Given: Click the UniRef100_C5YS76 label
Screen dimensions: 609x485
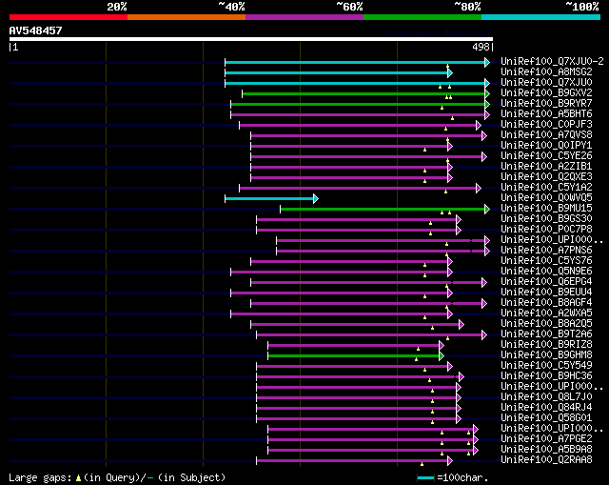Looking at the screenshot, I should tap(546, 261).
